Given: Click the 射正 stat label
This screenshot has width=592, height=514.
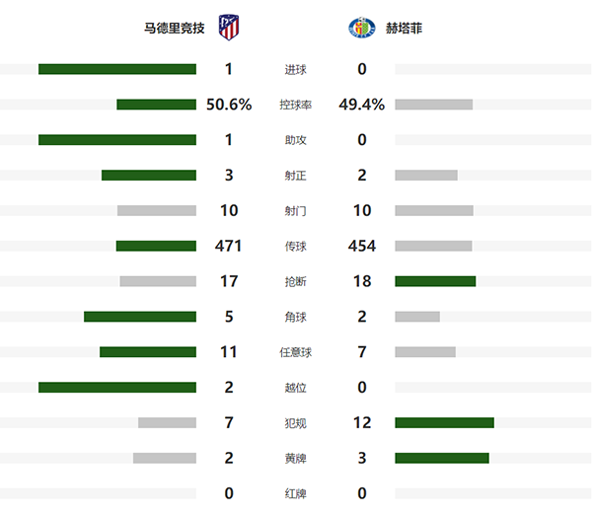Looking at the screenshot, I should (295, 176).
